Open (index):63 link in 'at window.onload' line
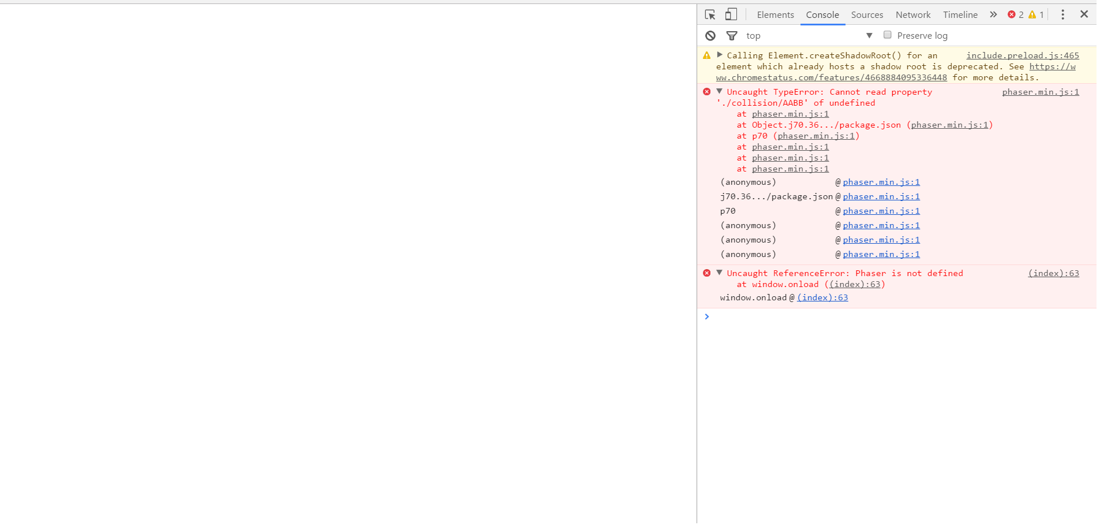This screenshot has height=525, width=1115. tap(855, 284)
